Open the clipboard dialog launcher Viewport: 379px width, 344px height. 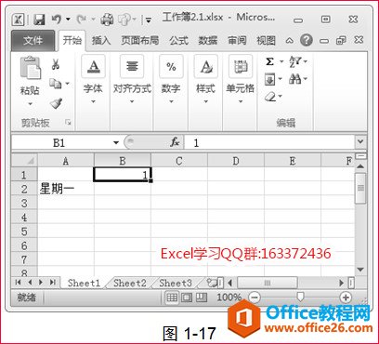68,123
